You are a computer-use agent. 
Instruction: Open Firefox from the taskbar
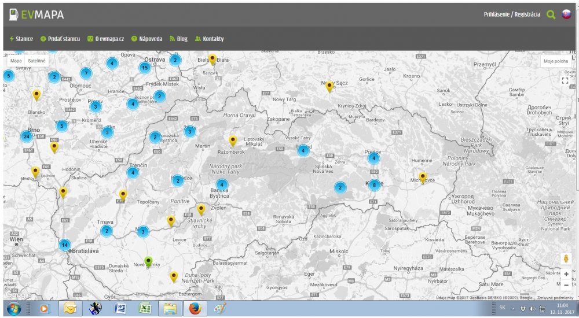[x=195, y=308]
